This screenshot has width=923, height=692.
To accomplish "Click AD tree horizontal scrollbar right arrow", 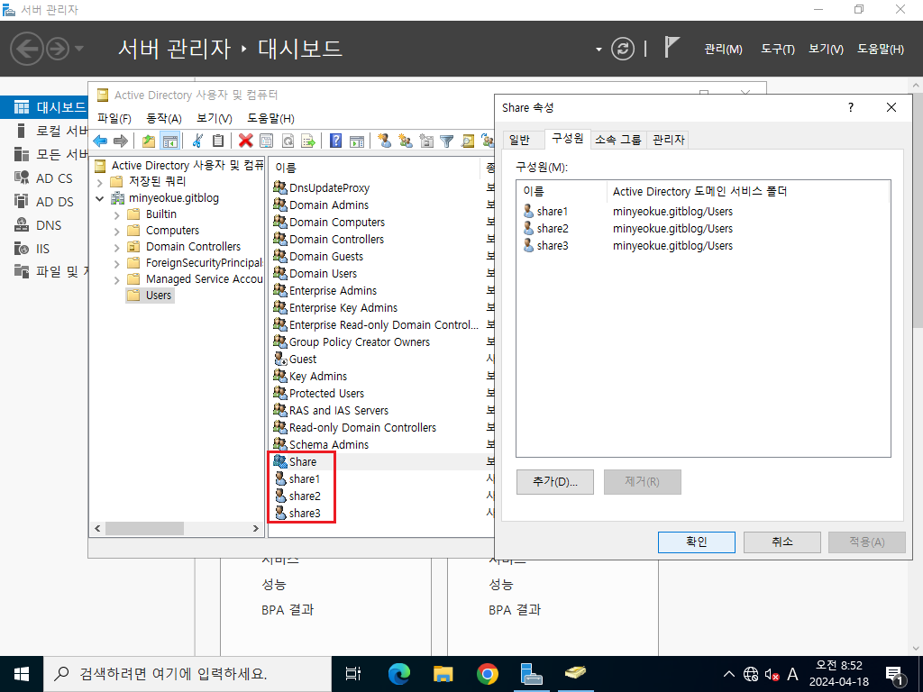I will click(255, 528).
